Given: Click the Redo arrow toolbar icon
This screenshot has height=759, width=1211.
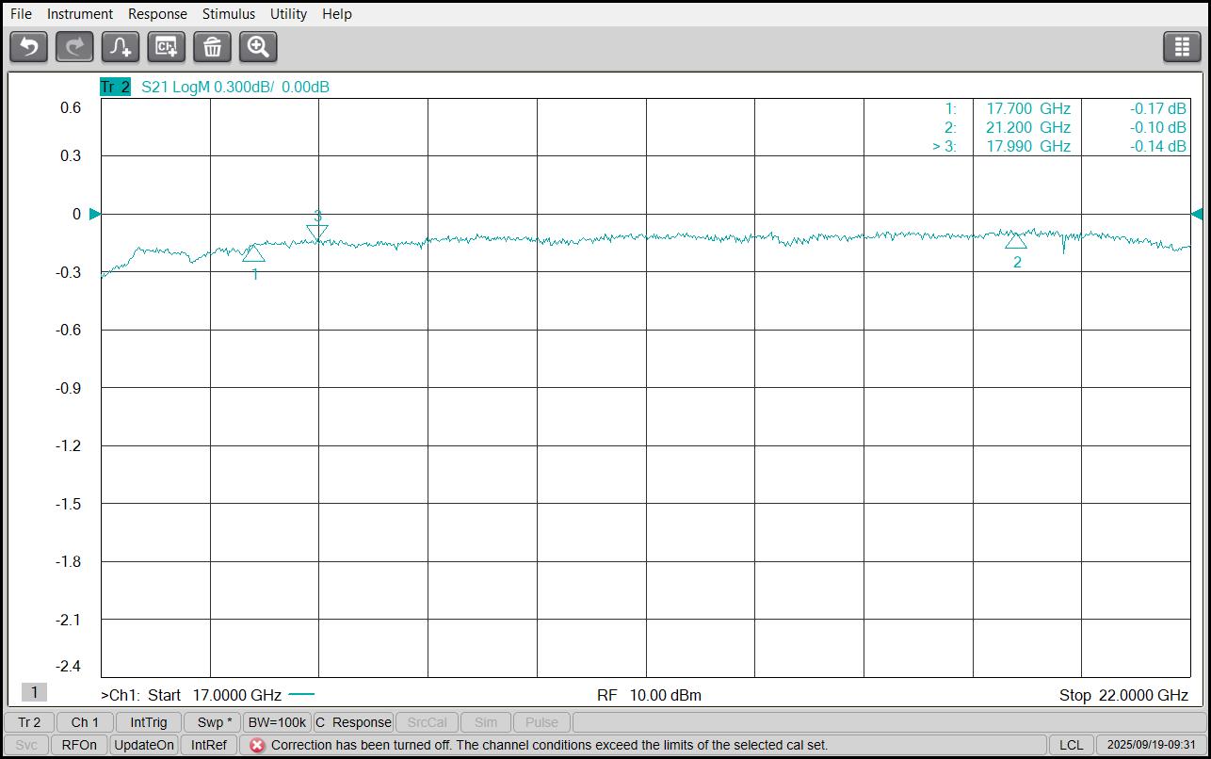Looking at the screenshot, I should tap(74, 46).
